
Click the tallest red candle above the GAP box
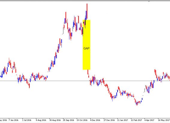coord(87,11)
